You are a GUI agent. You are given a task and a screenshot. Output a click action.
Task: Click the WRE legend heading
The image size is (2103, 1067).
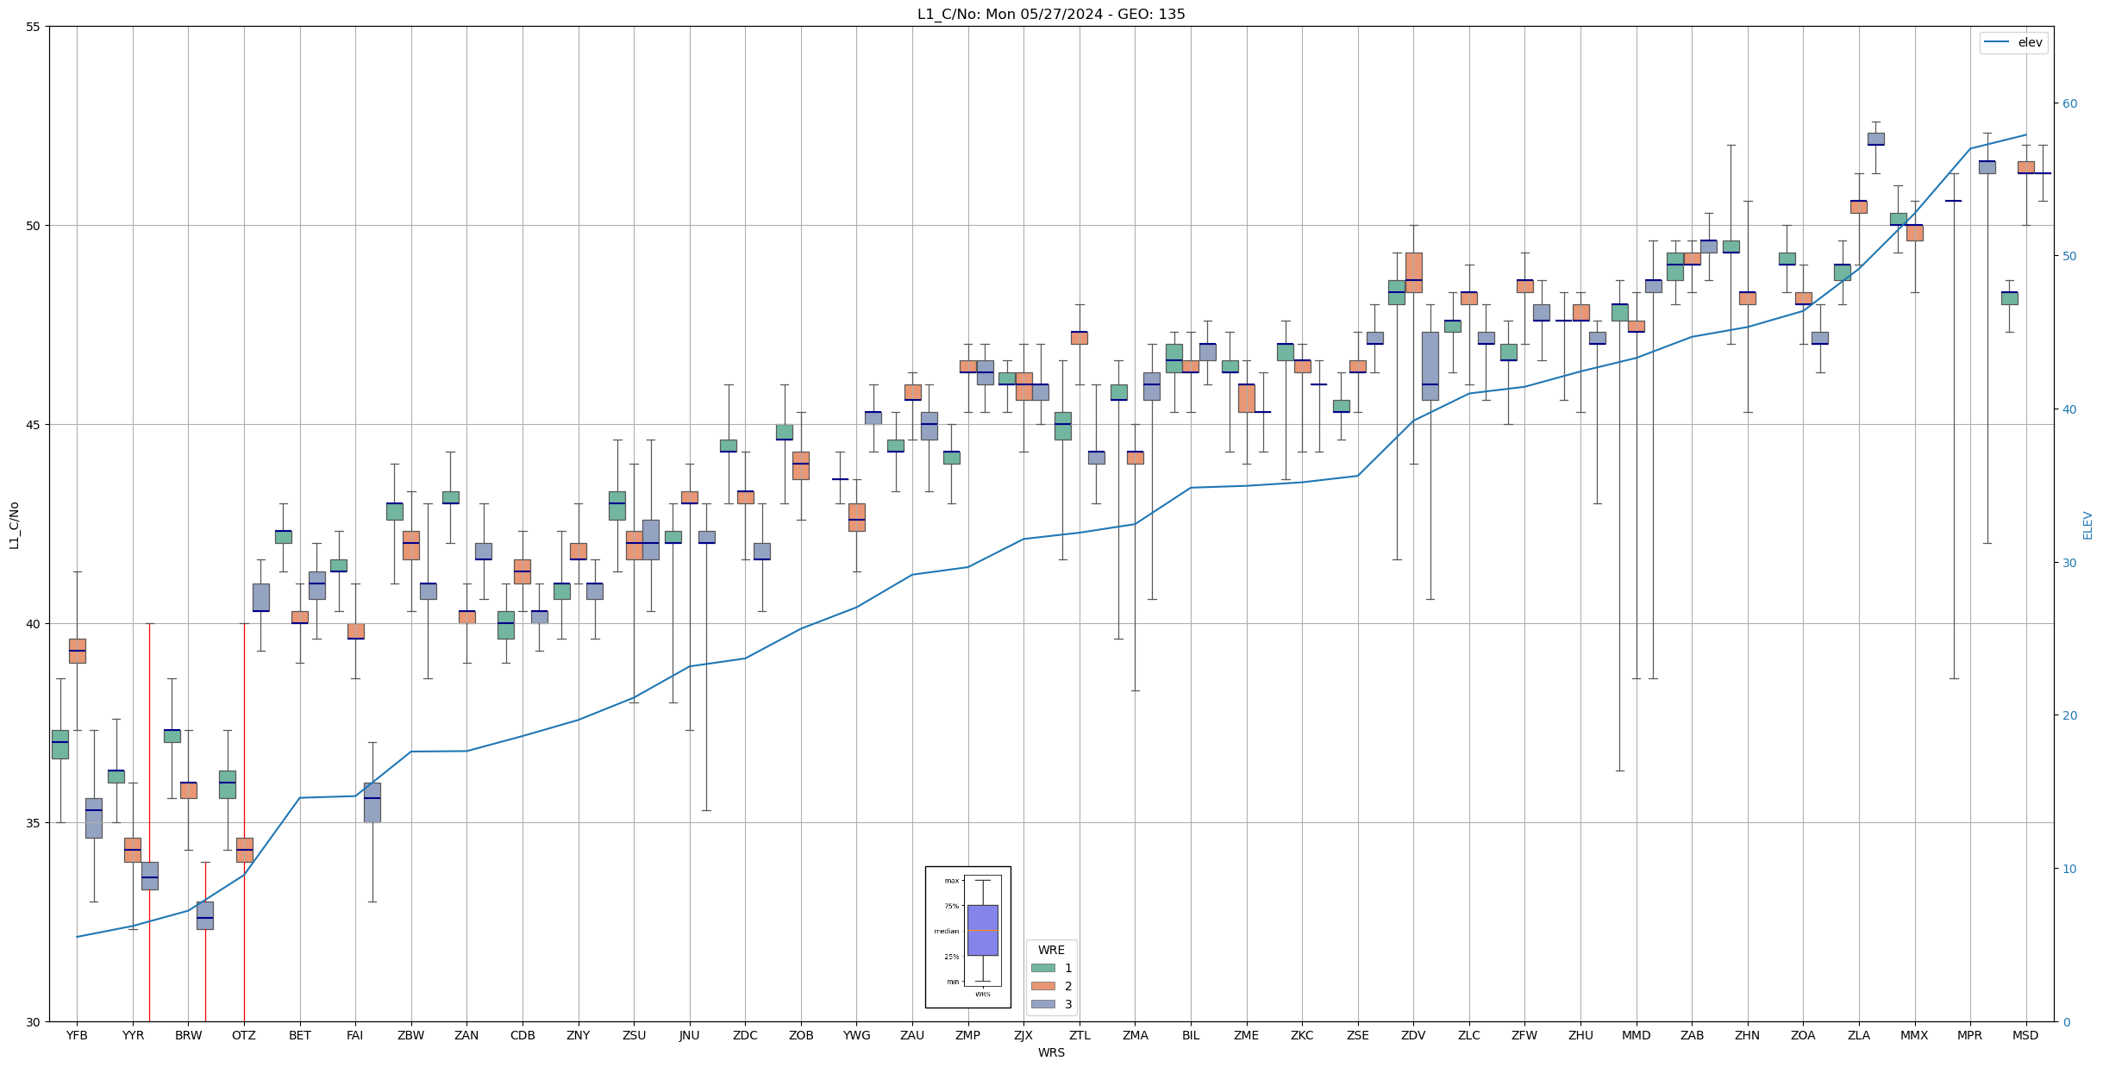click(1050, 950)
